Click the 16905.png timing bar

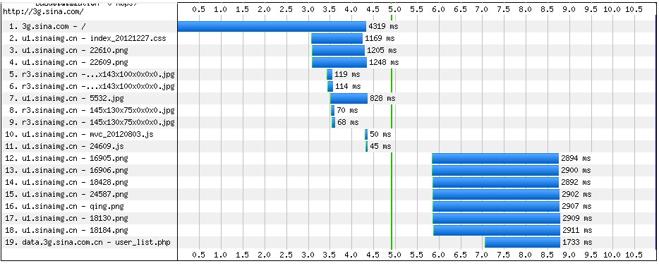[x=495, y=159]
